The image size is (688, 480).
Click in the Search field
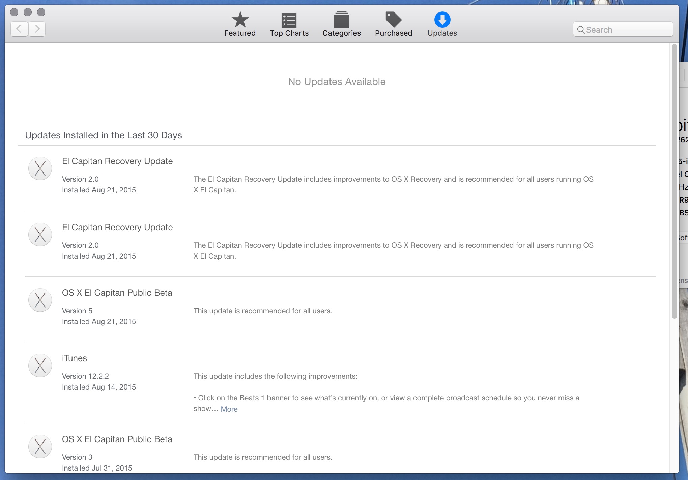coord(623,30)
